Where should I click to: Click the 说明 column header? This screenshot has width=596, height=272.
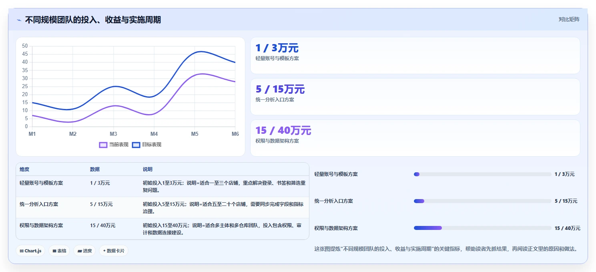(148, 169)
